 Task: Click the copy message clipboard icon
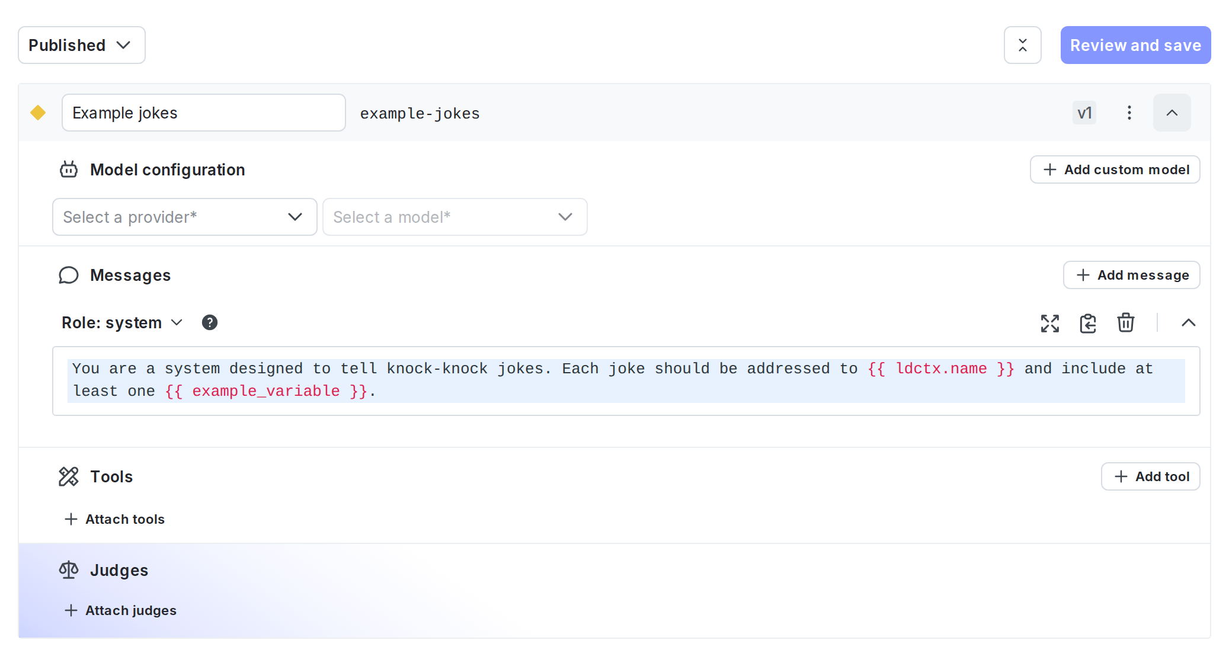(x=1087, y=323)
